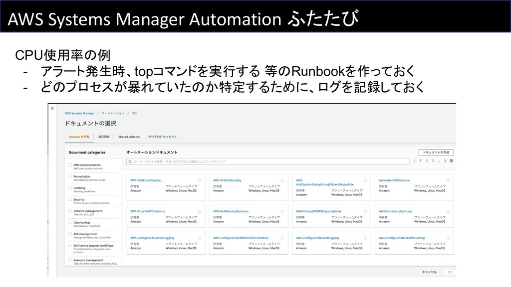This screenshot has height=287, width=511.
Task: Click the オートメーションドキュメント heading
Action: coord(152,152)
